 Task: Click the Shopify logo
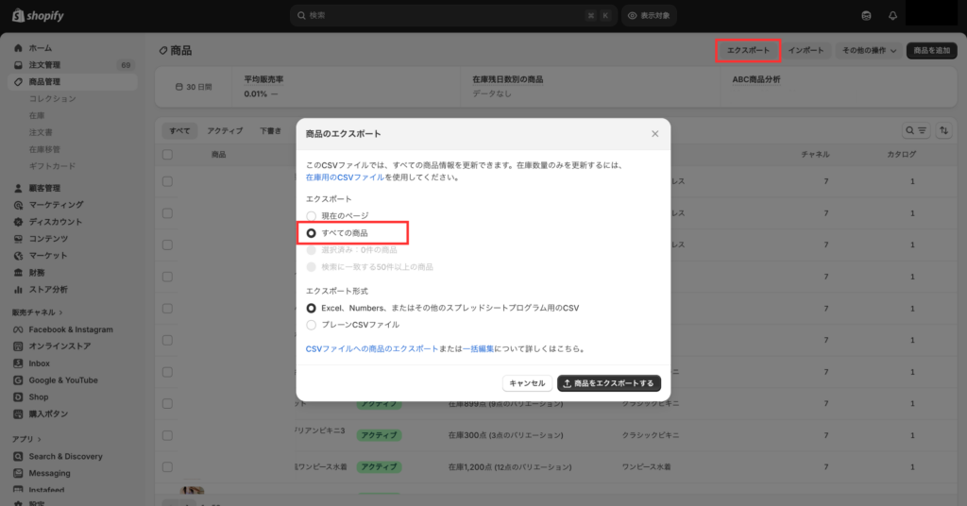pos(38,15)
